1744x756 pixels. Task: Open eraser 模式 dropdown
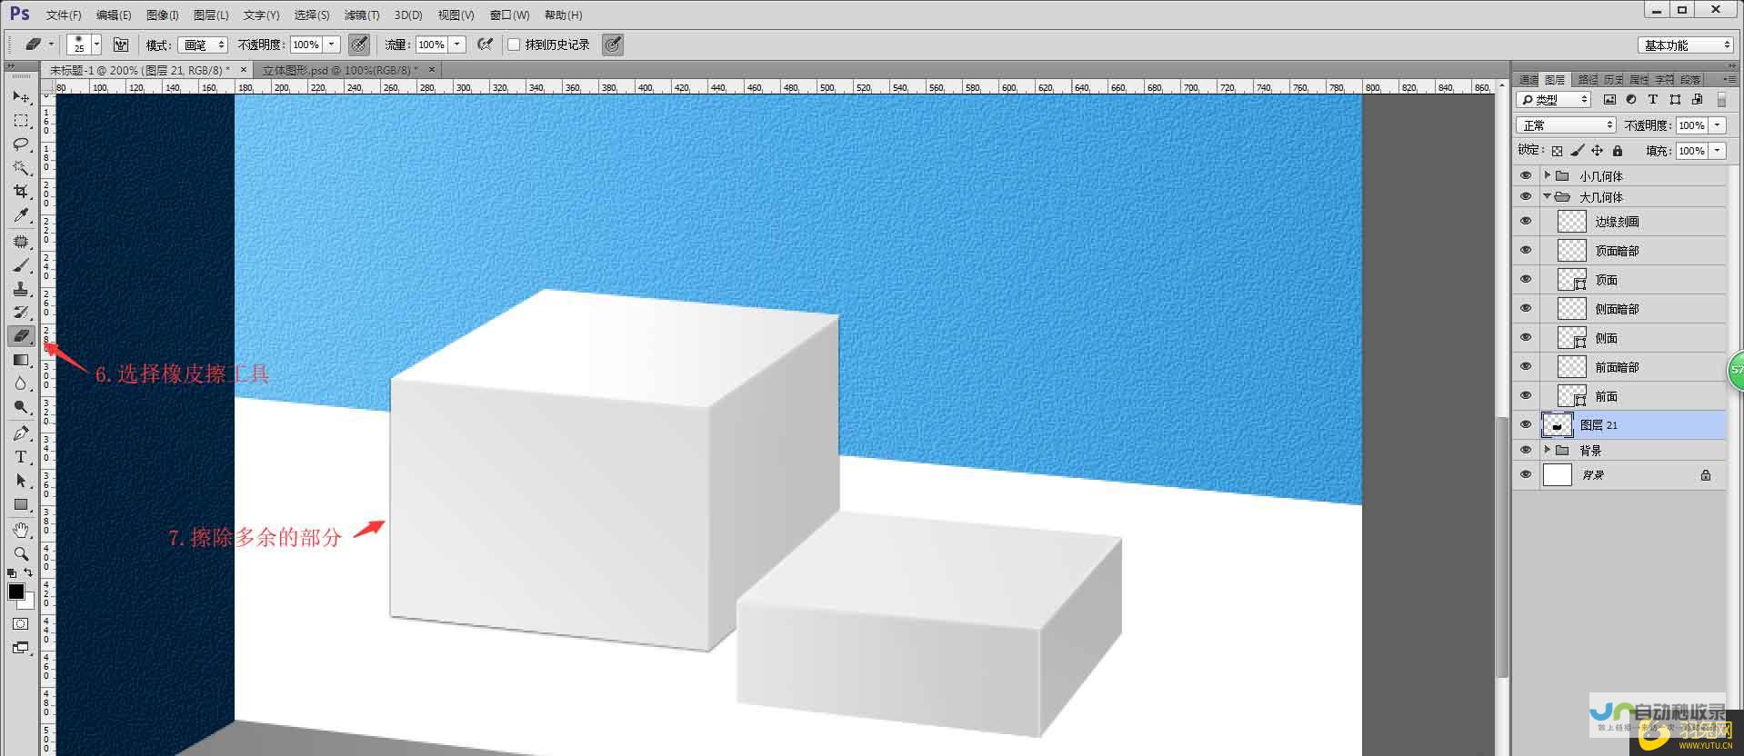[x=203, y=45]
